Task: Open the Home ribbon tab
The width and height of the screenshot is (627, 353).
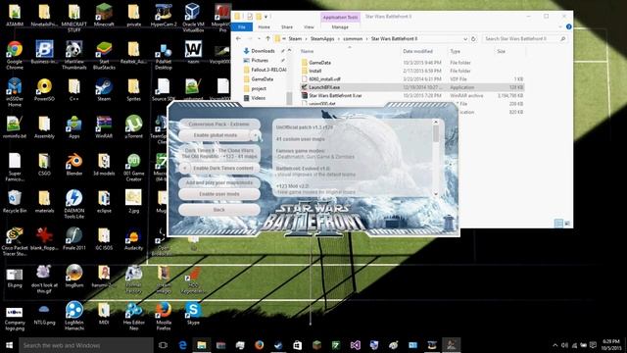Action: click(264, 26)
